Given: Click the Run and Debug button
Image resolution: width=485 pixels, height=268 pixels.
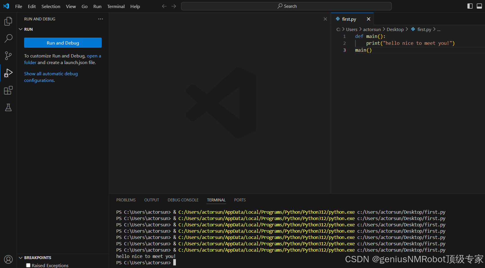Looking at the screenshot, I should (x=63, y=43).
